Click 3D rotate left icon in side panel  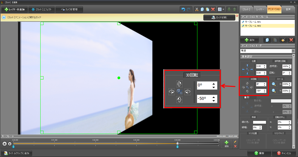point(243,87)
